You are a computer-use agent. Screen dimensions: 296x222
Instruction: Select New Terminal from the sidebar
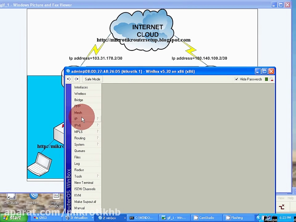[x=84, y=183]
